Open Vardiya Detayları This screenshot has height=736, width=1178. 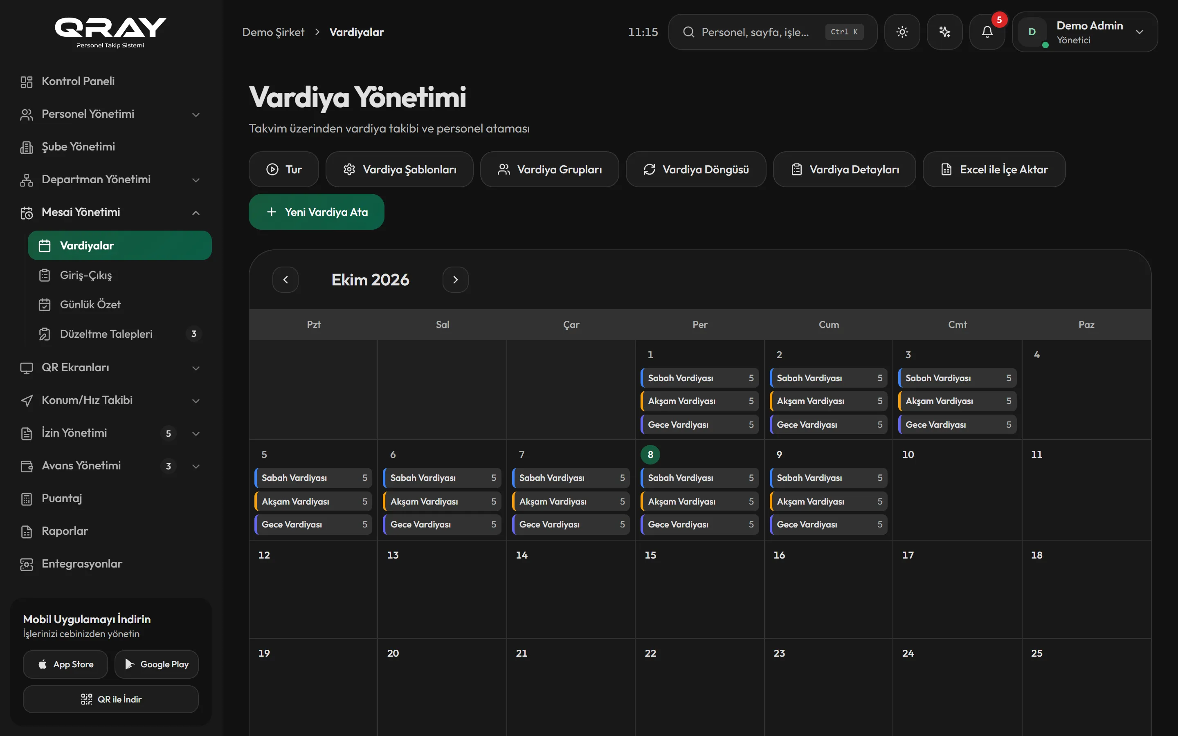tap(844, 169)
